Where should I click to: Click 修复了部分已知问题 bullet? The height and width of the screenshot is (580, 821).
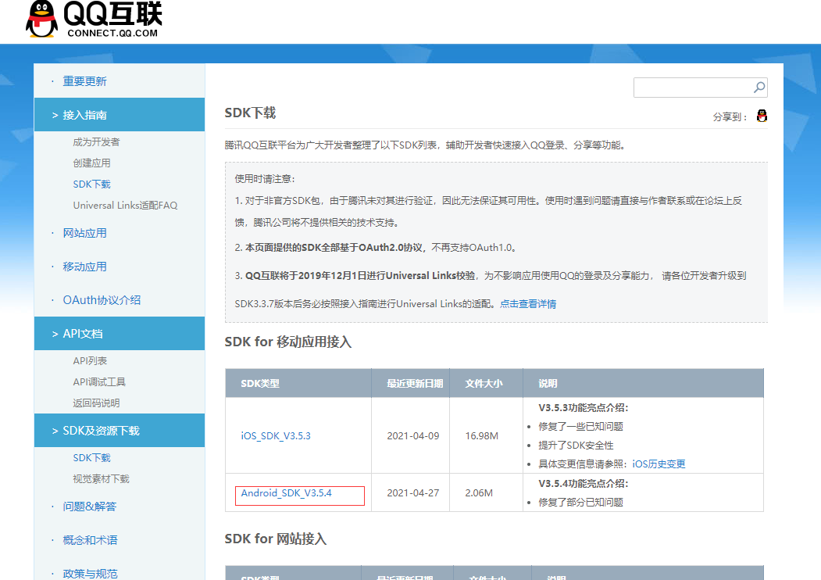[x=580, y=503]
